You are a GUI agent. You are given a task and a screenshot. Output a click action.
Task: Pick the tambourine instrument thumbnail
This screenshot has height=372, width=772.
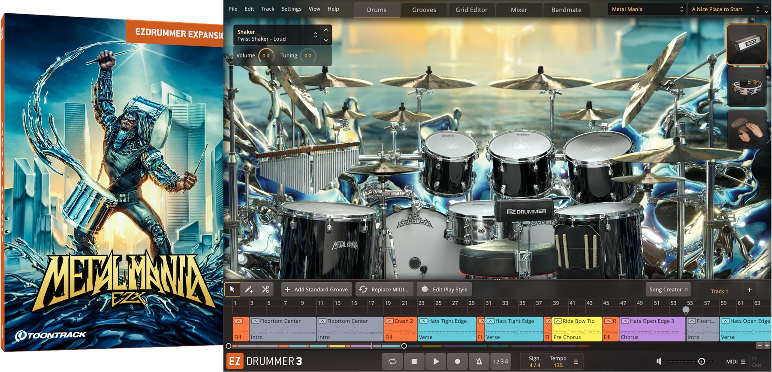point(747,87)
